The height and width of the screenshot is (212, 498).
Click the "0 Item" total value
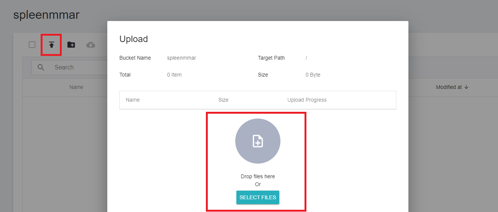174,75
